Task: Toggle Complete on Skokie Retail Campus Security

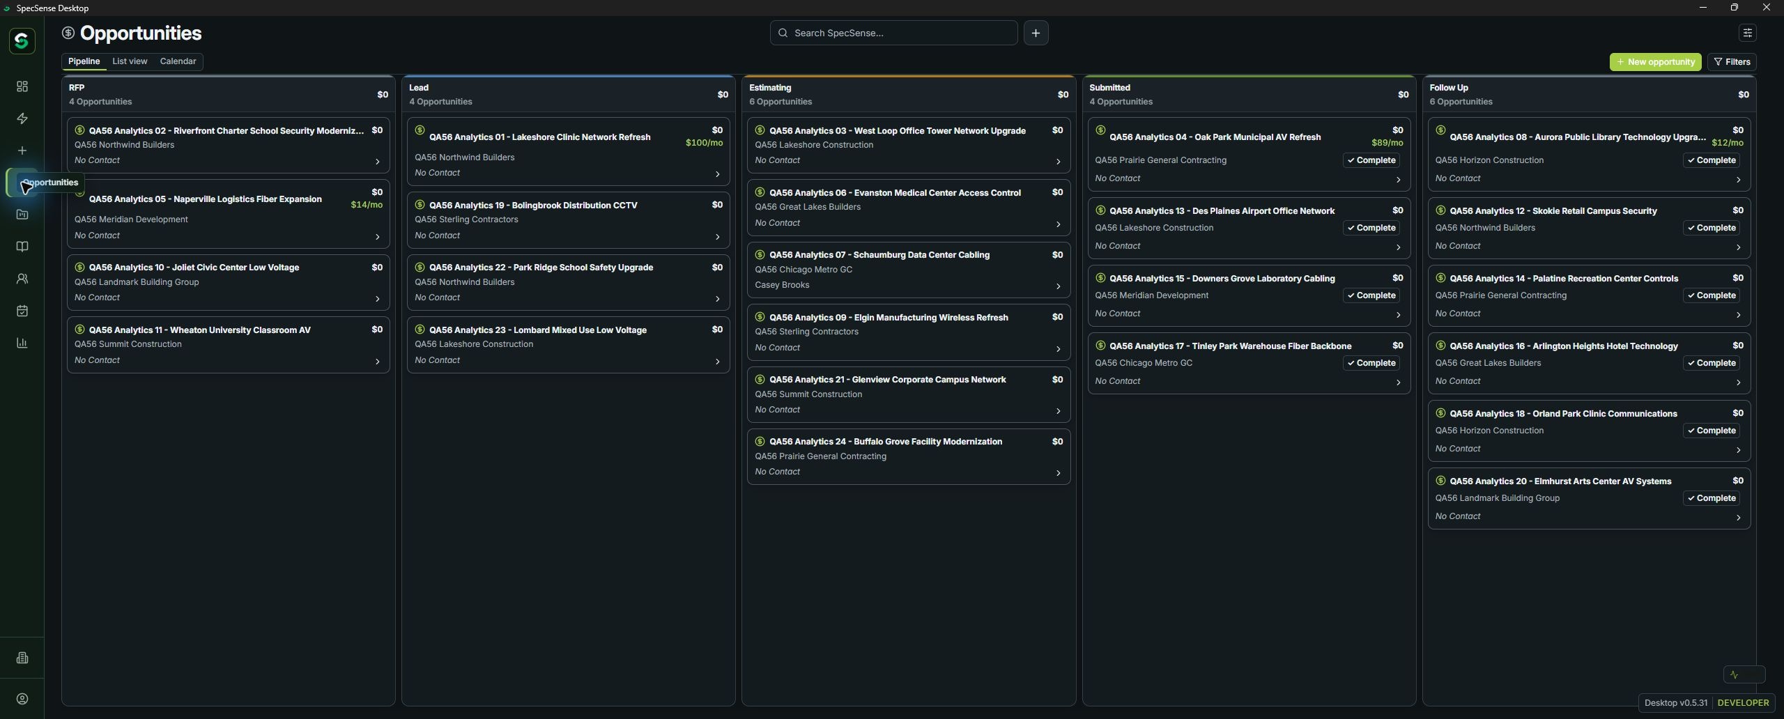Action: (x=1711, y=228)
